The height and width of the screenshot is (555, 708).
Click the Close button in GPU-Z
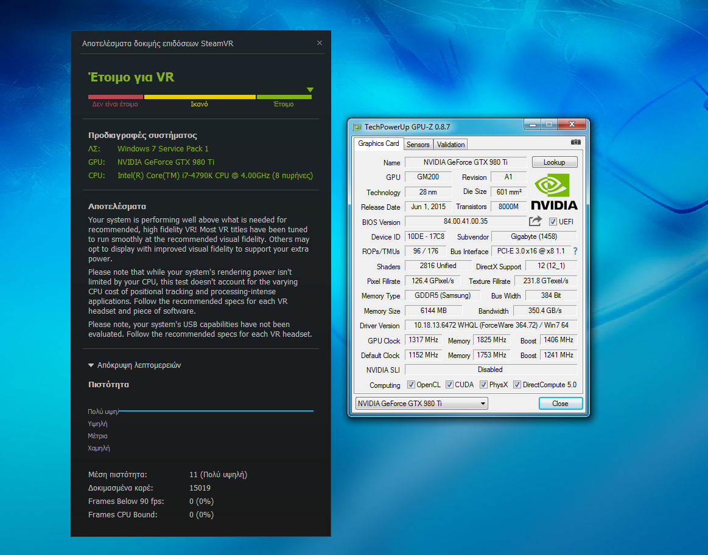tap(560, 404)
